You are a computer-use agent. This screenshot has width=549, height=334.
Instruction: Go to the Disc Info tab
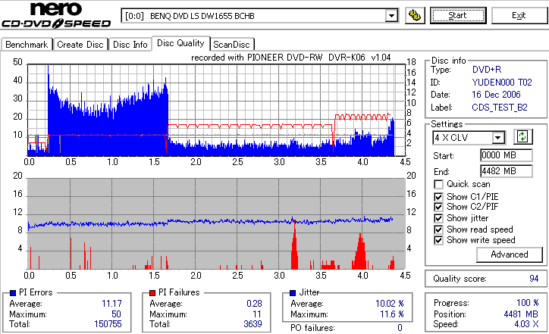click(130, 45)
